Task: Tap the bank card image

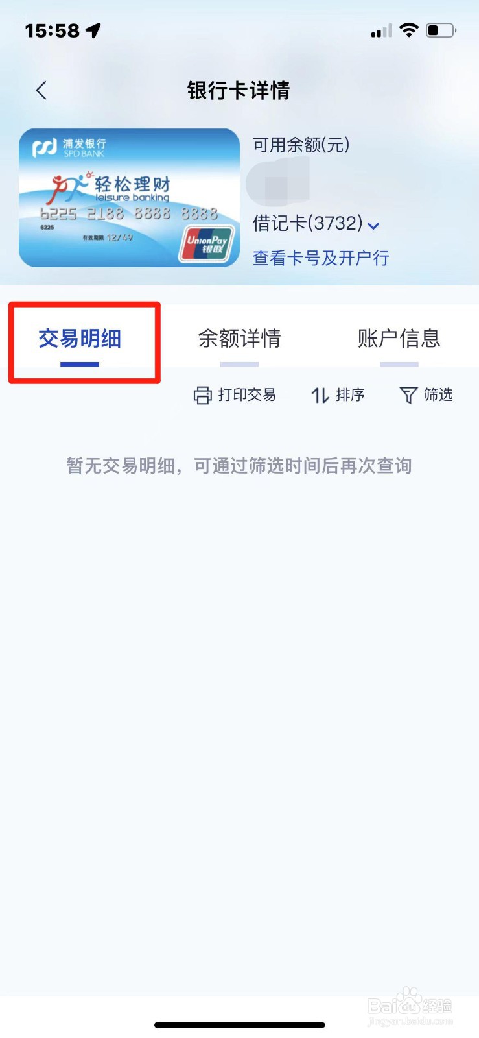Action: (129, 198)
